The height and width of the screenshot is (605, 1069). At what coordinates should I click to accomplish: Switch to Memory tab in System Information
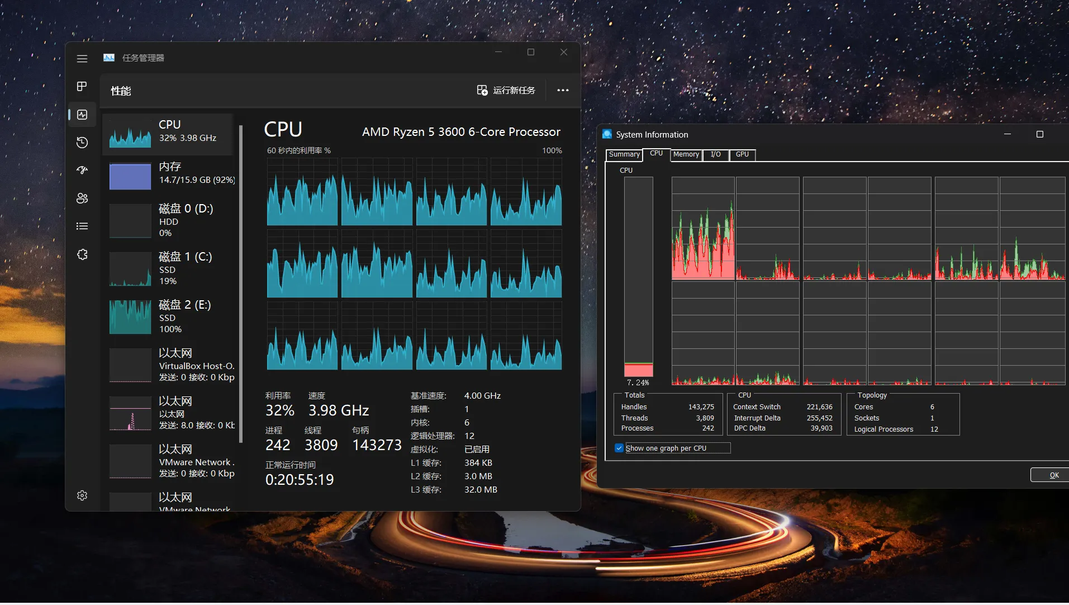pyautogui.click(x=686, y=155)
